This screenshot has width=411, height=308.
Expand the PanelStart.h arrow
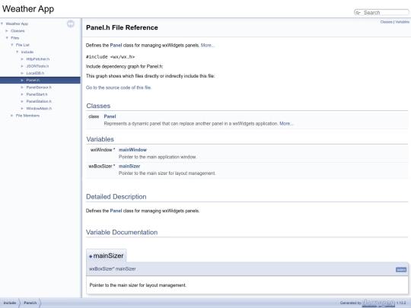click(22, 94)
